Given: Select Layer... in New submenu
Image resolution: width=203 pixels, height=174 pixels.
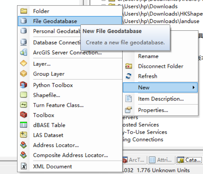Looking at the screenshot, I should [70, 64].
